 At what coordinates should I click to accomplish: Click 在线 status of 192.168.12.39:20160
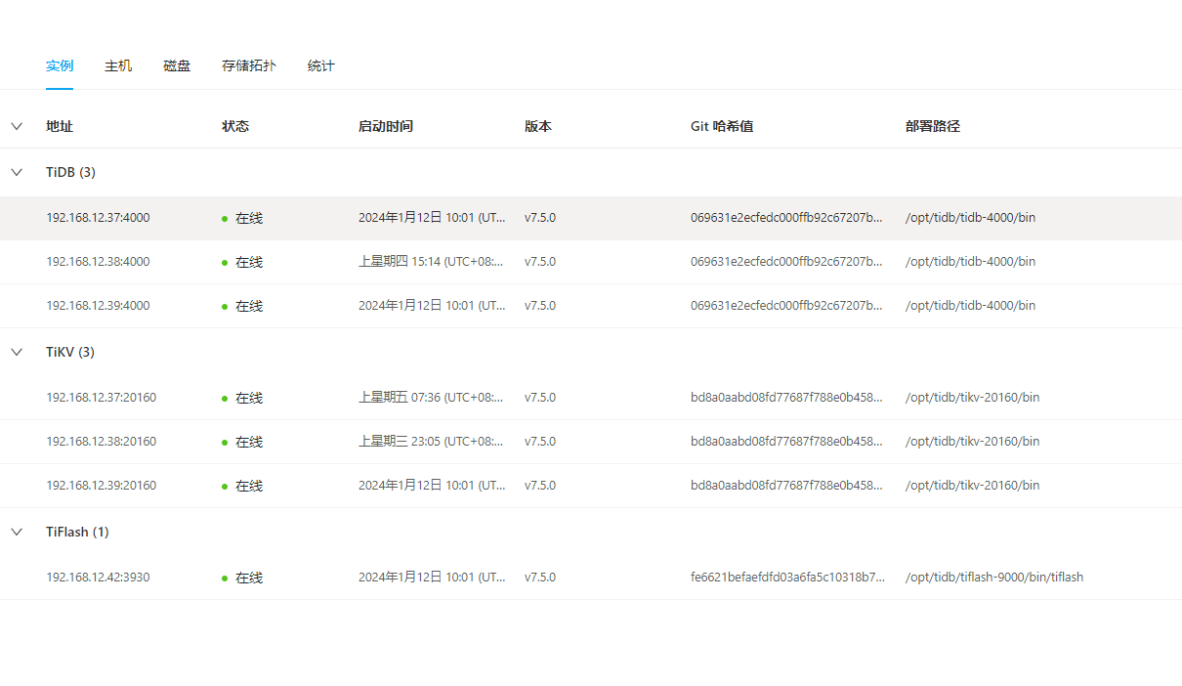pyautogui.click(x=242, y=486)
